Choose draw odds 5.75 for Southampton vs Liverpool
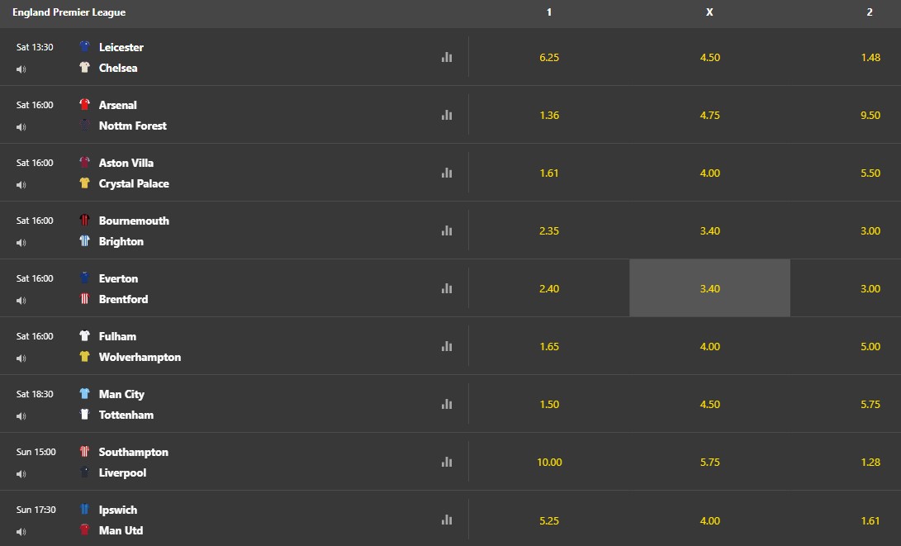The height and width of the screenshot is (546, 901). tap(709, 462)
